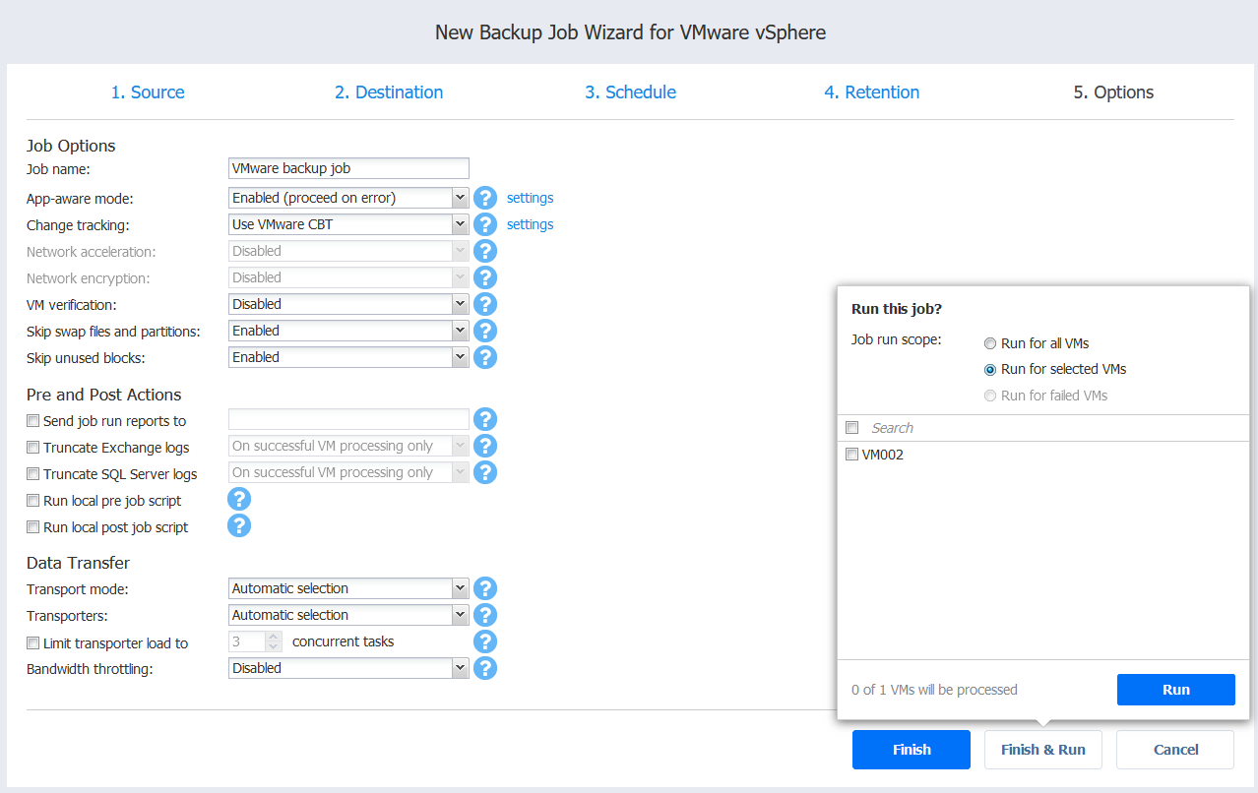Open help for Truncate Exchange logs
1258x793 pixels.
click(x=484, y=446)
